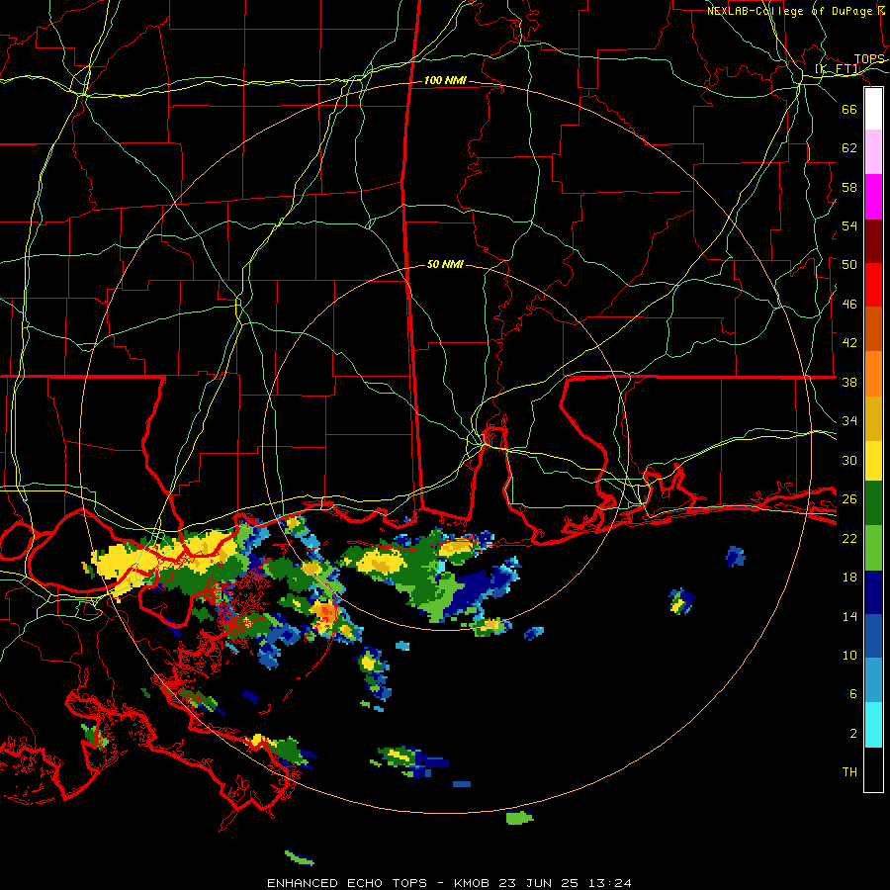The width and height of the screenshot is (890, 890).
Task: Click the dark green legend swatch
Action: (x=873, y=503)
